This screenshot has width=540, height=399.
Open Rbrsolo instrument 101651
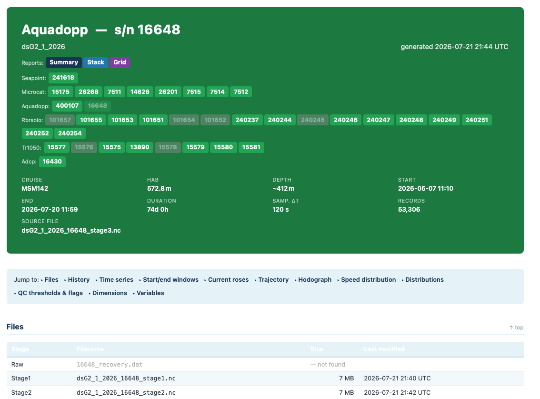click(x=153, y=120)
